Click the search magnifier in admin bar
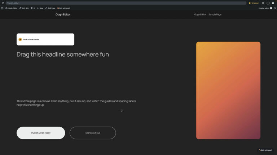The image size is (277, 155). pos(275,8)
